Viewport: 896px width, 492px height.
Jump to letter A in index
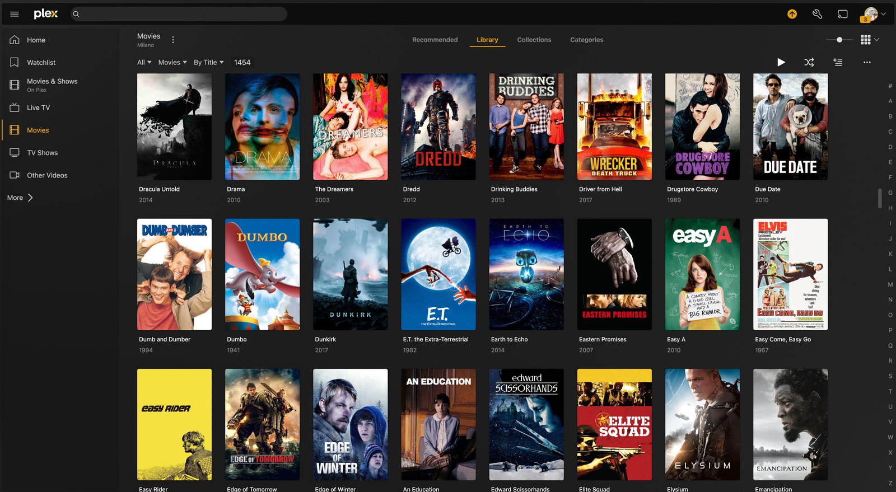coord(890,101)
